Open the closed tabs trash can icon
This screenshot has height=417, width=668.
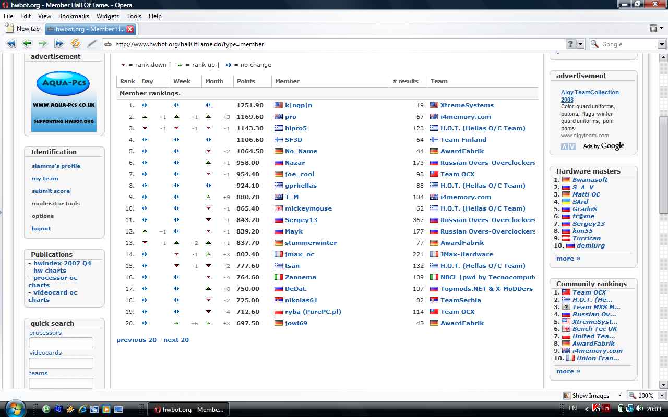coord(653,28)
